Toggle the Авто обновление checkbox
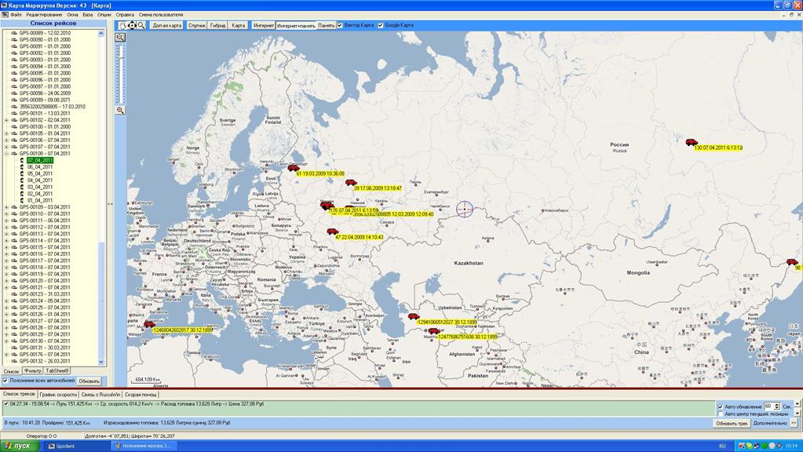The image size is (803, 452). (720, 406)
